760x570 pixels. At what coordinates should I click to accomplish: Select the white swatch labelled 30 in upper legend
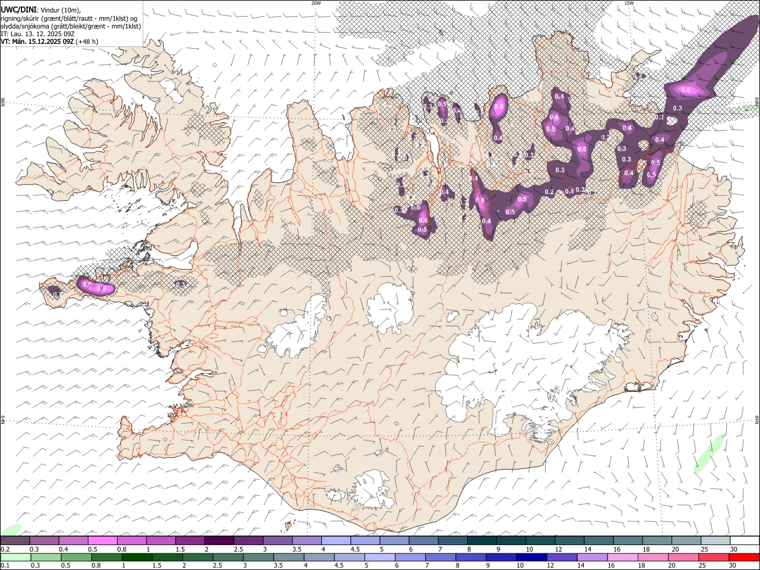744,541
